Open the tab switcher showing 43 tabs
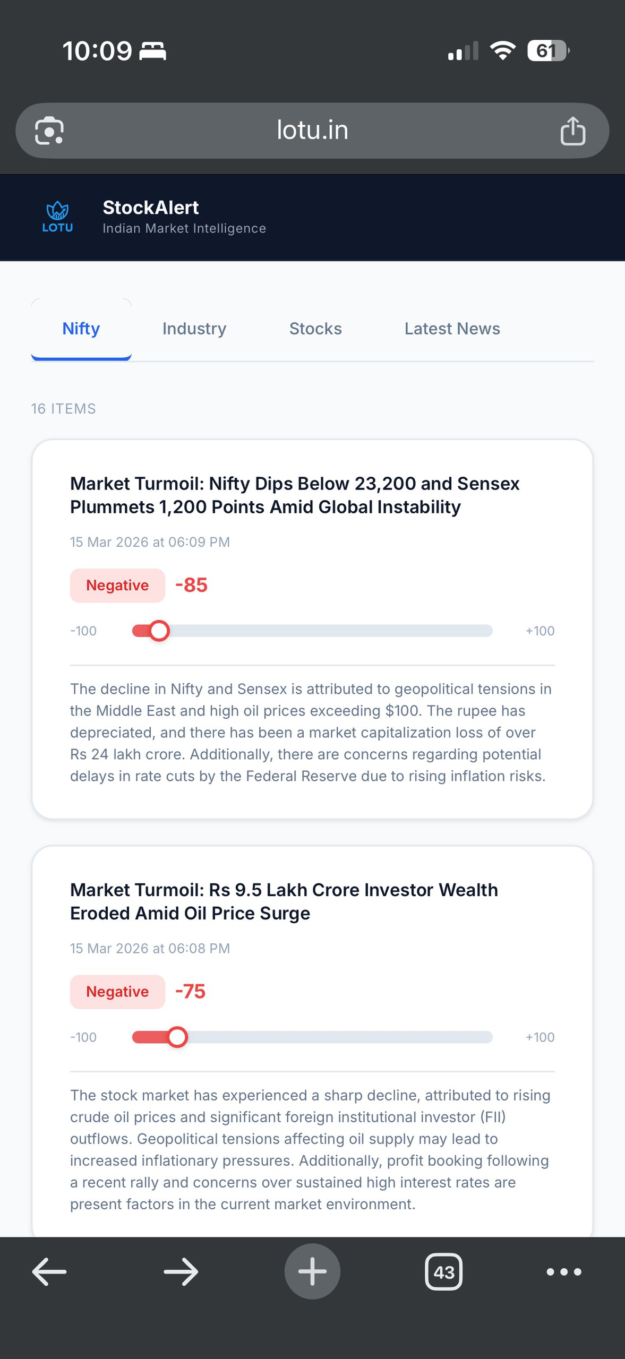Viewport: 625px width, 1359px height. pos(443,1271)
